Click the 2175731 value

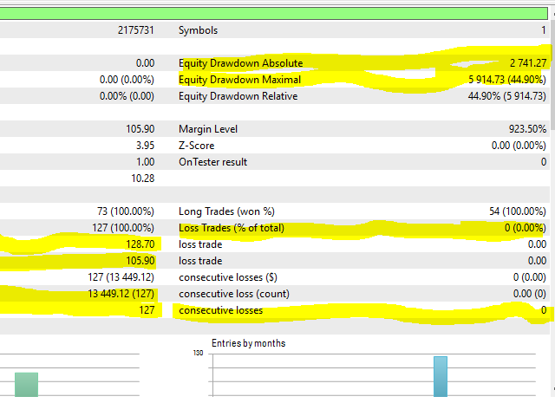click(136, 30)
